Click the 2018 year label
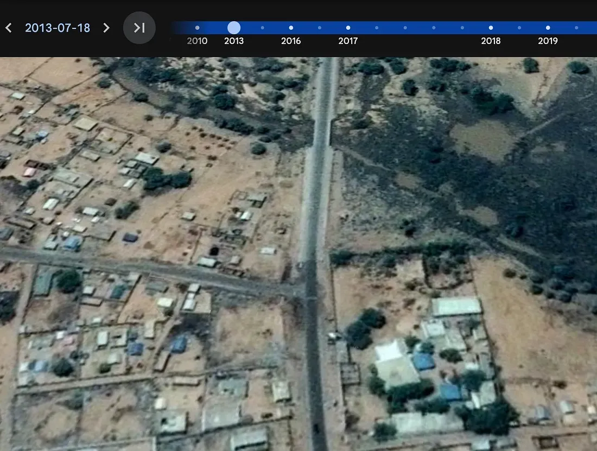This screenshot has width=597, height=451. (x=491, y=41)
